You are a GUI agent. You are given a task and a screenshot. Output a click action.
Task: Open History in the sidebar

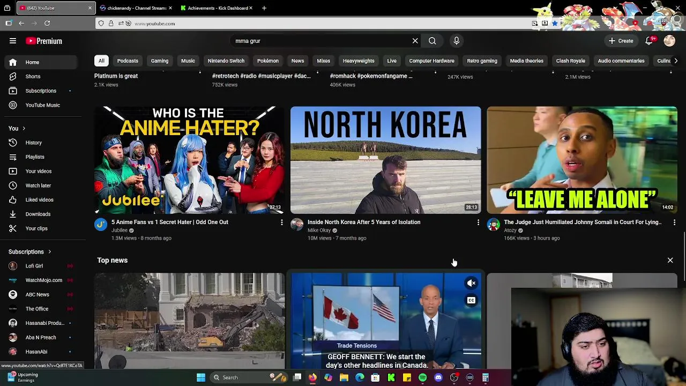click(x=40, y=143)
